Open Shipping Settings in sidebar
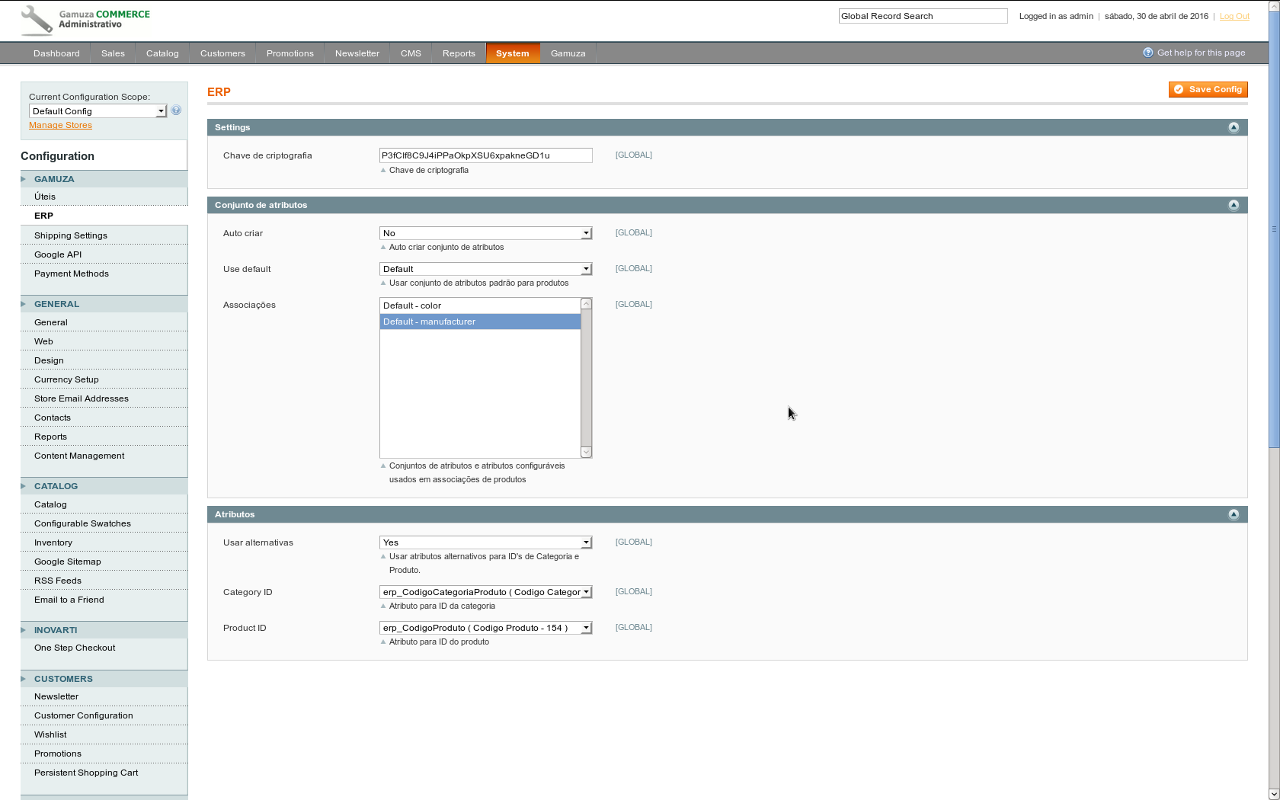 tap(104, 235)
